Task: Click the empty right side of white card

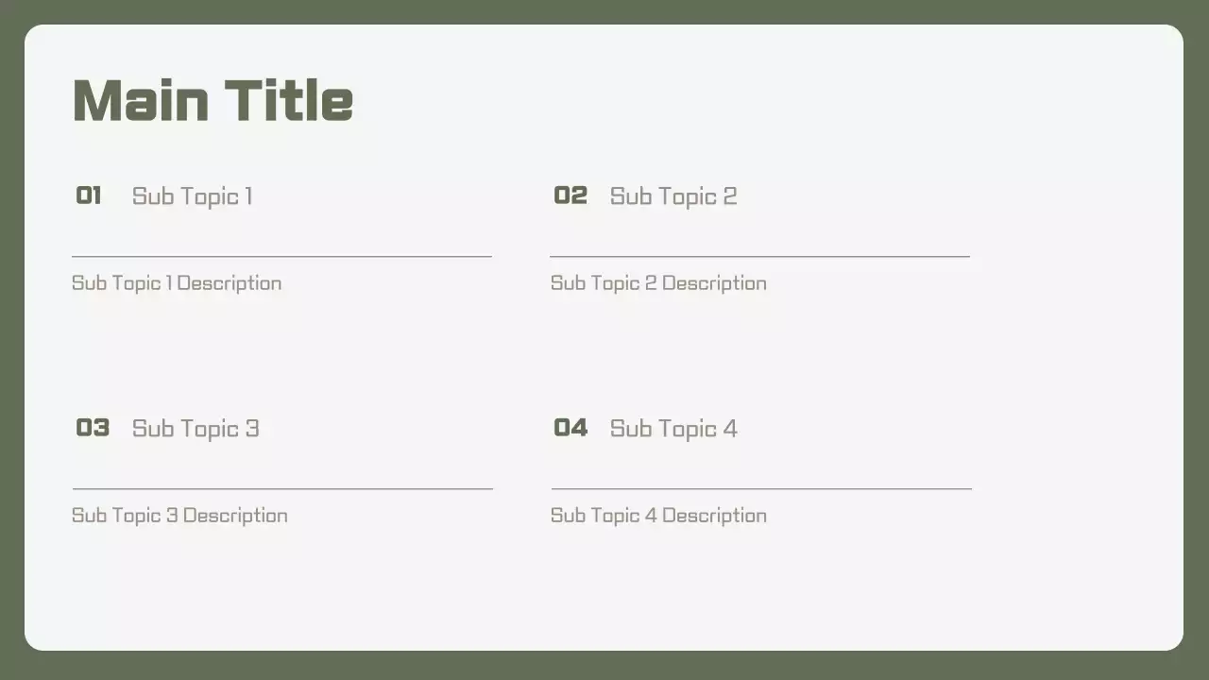Action: tap(1077, 359)
